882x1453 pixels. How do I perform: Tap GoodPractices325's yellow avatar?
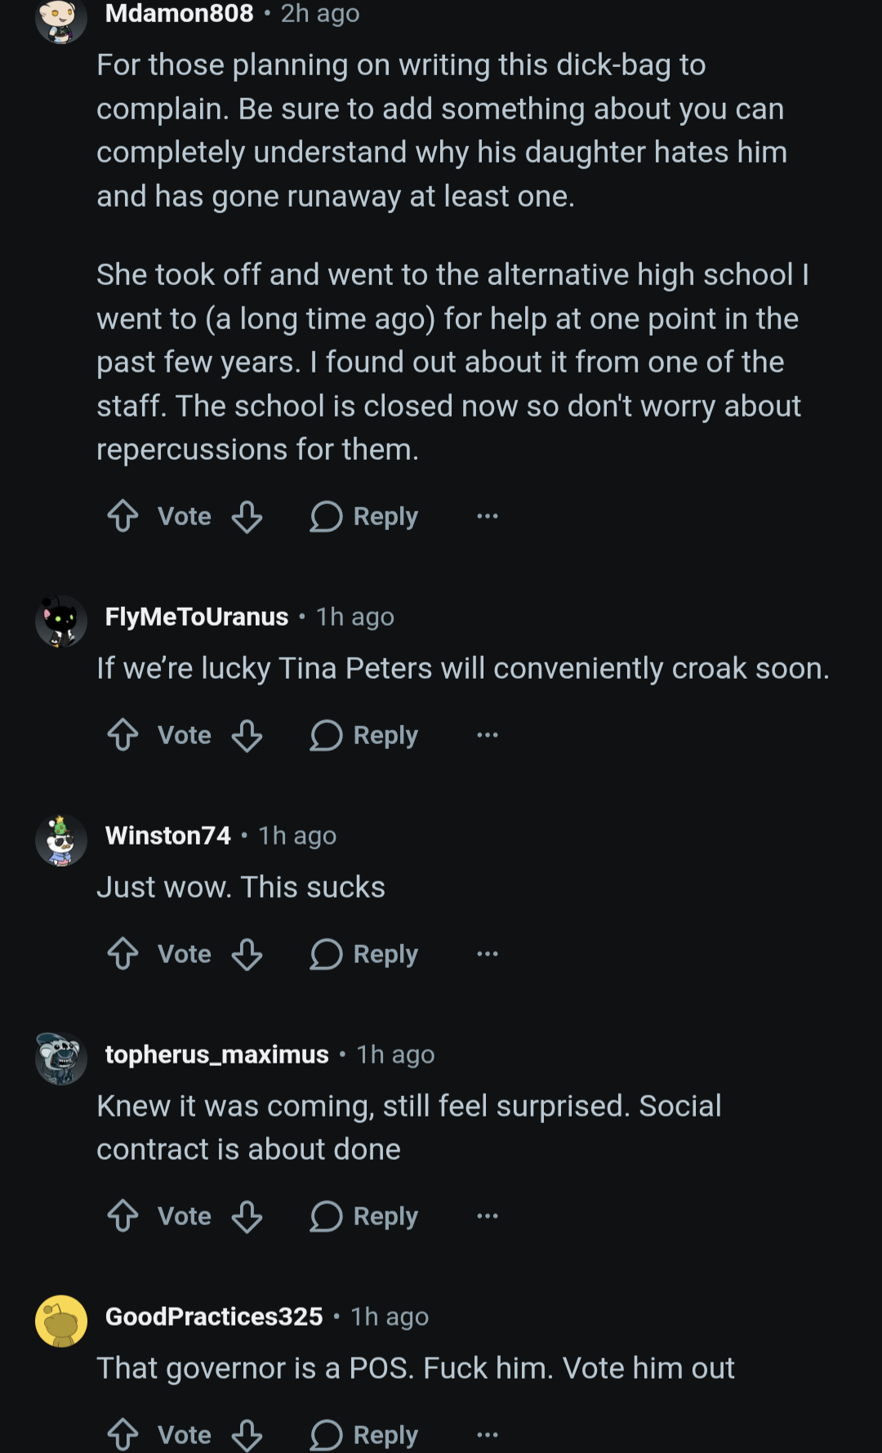tap(61, 1321)
